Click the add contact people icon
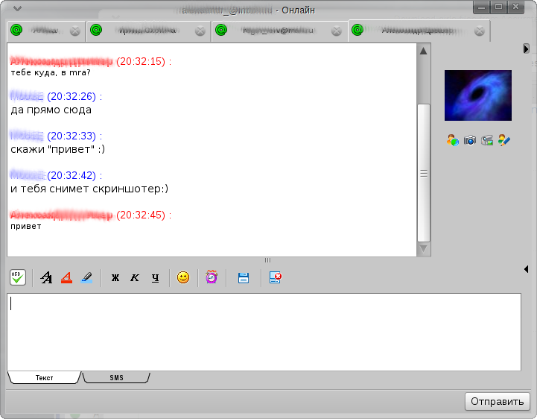The width and height of the screenshot is (537, 419). click(452, 140)
